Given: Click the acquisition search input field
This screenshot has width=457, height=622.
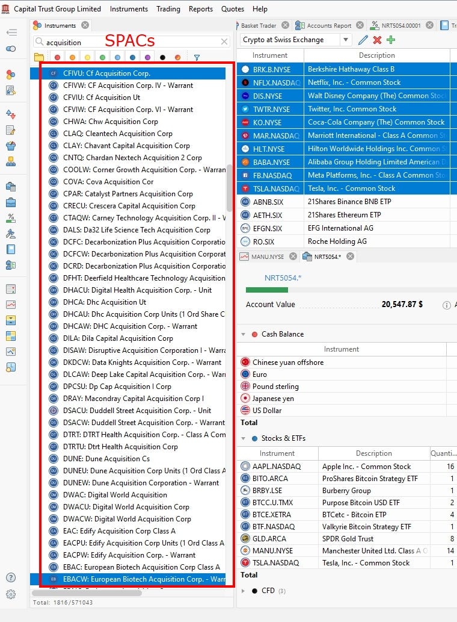Looking at the screenshot, I should coord(131,42).
